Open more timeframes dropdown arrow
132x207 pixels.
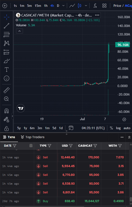point(63,6)
